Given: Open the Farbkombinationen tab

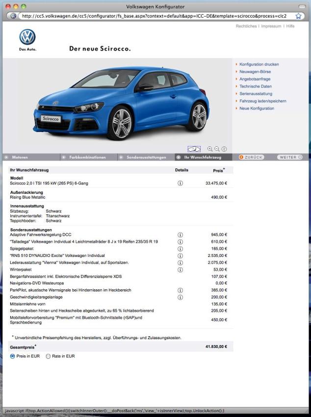Looking at the screenshot, I should [x=89, y=157].
